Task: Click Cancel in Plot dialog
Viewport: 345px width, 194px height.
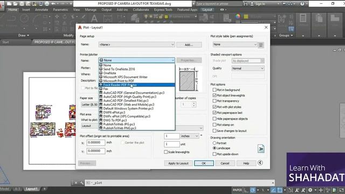Action: pos(225,163)
